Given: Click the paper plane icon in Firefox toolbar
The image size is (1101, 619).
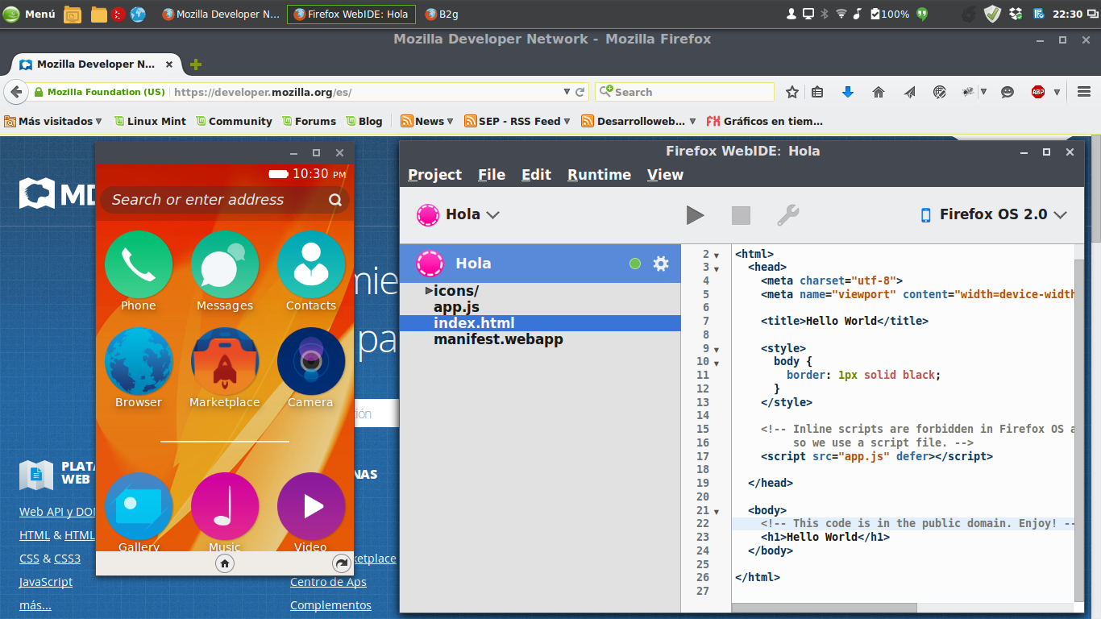Looking at the screenshot, I should [909, 92].
